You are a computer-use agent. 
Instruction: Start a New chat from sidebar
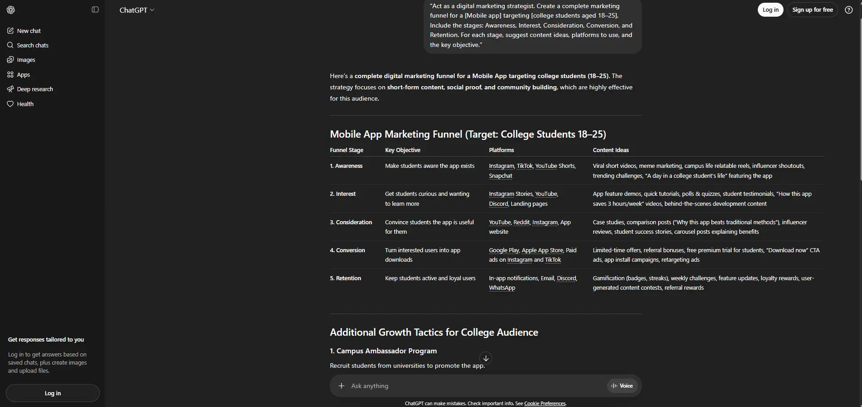[29, 31]
